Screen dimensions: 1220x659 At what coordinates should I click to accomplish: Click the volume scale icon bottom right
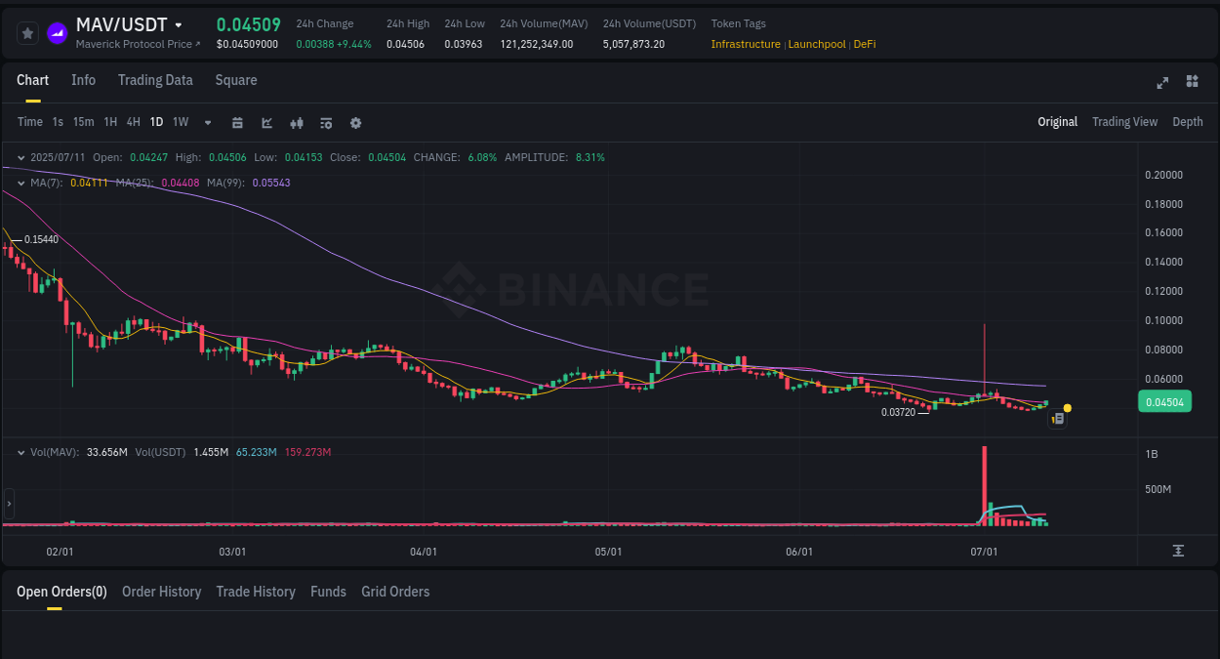click(x=1180, y=551)
